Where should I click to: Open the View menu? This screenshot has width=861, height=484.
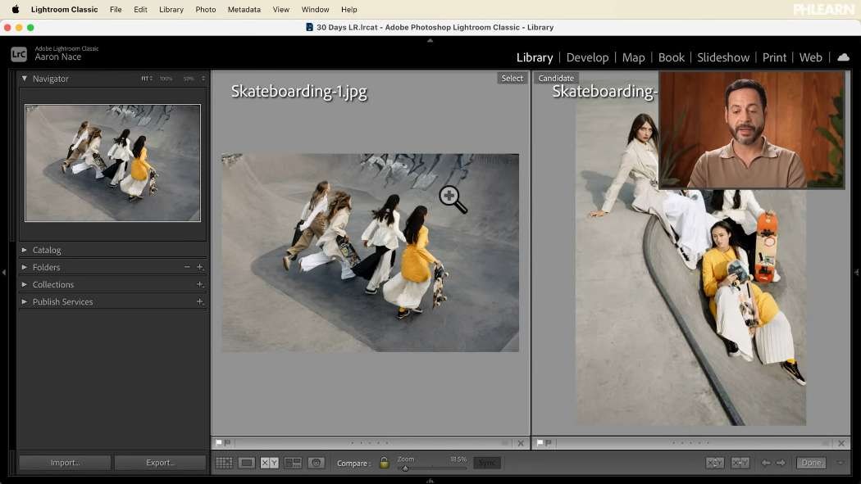click(280, 9)
